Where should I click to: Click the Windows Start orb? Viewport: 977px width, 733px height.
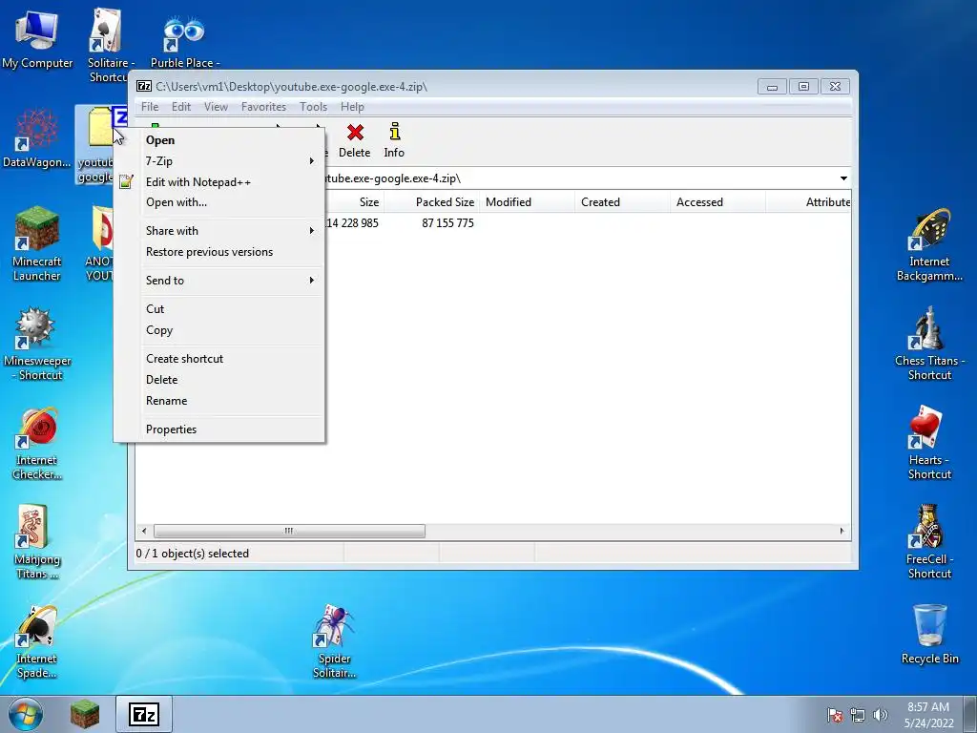(x=26, y=714)
